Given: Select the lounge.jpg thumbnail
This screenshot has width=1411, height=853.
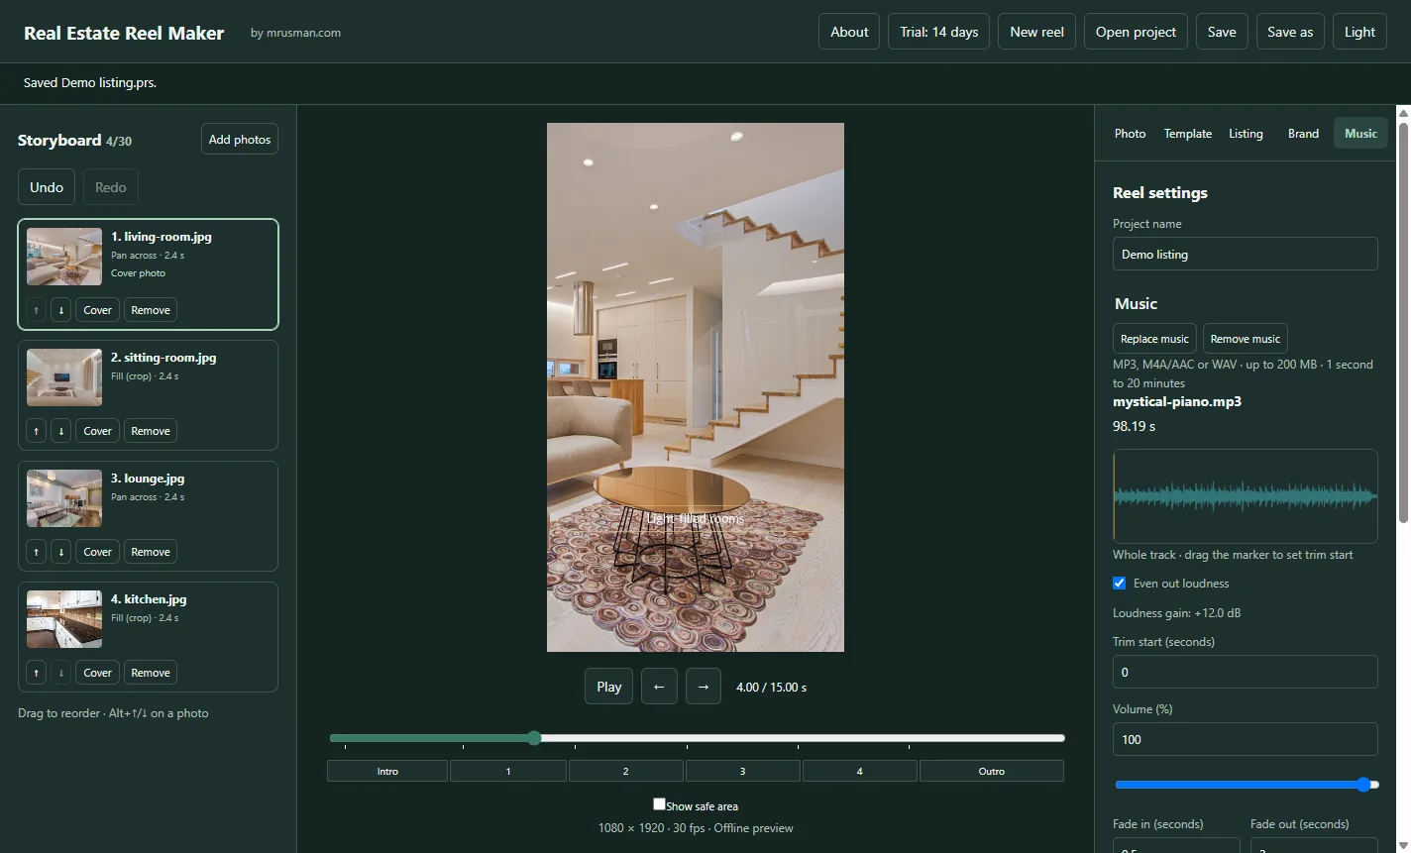Looking at the screenshot, I should [x=64, y=498].
